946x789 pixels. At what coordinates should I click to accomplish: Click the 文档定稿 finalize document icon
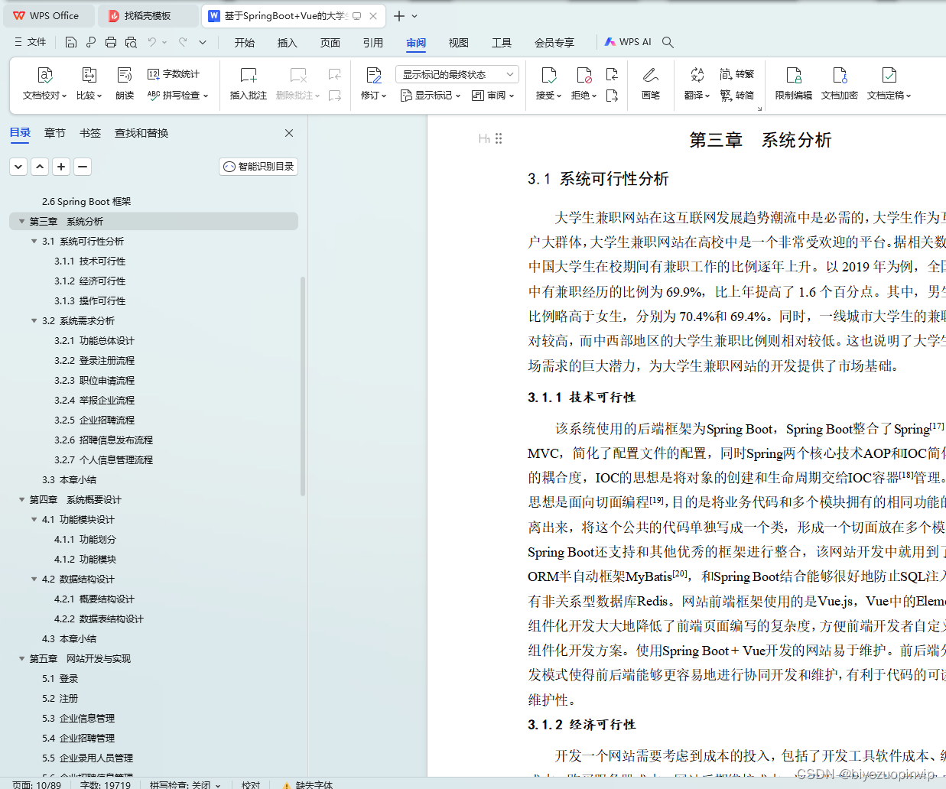click(x=889, y=75)
